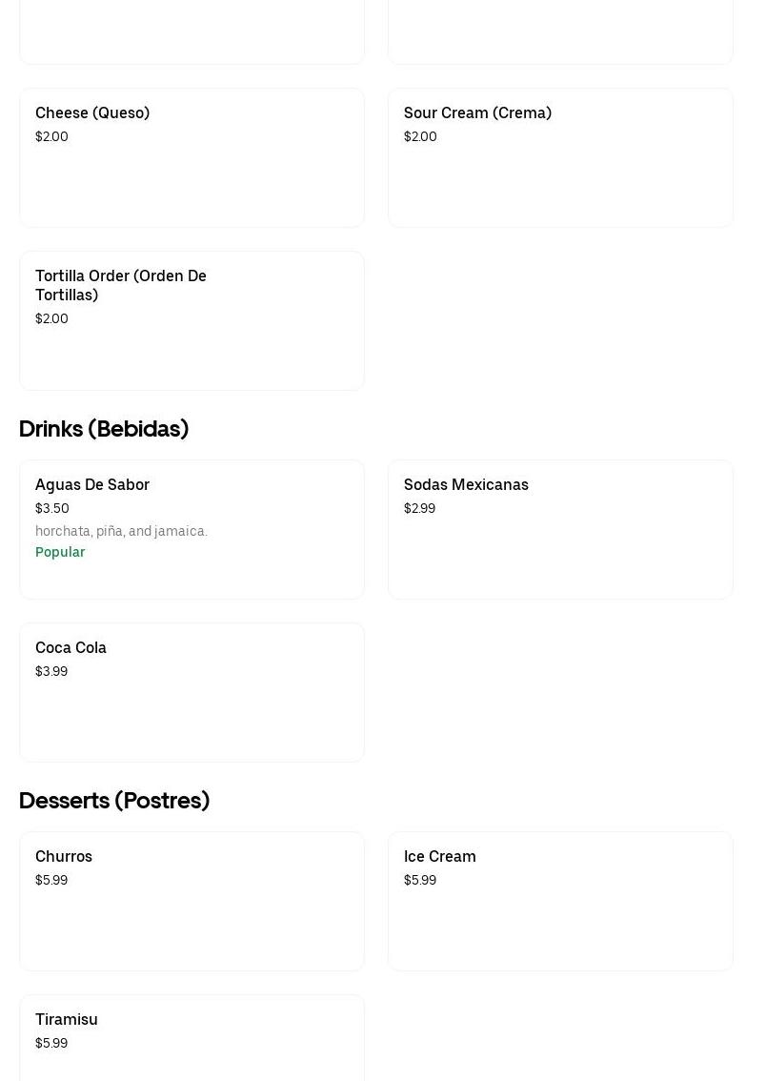
Task: Click the $3.99 price under Coca Cola
Action: coord(51,671)
